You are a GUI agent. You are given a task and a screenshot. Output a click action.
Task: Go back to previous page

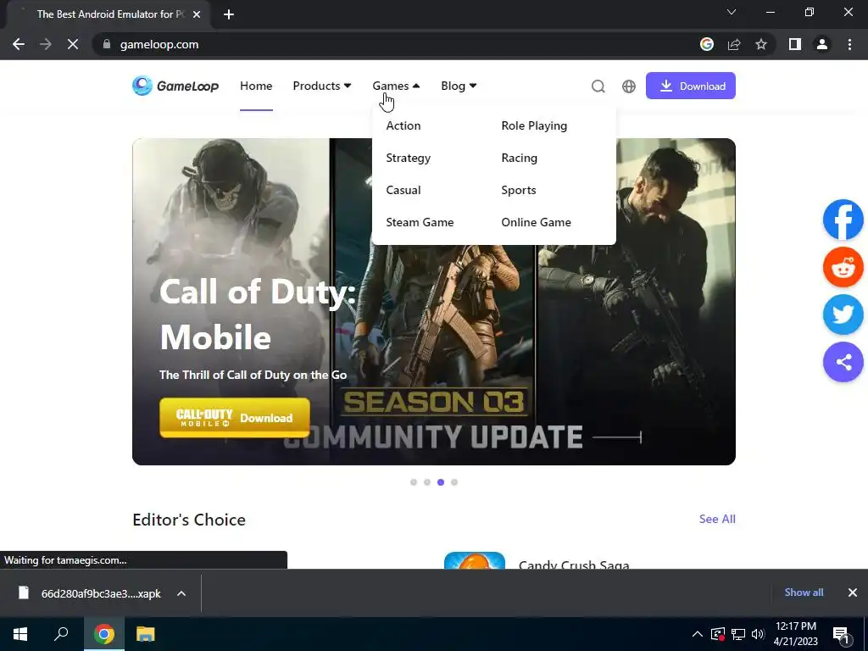tap(19, 44)
